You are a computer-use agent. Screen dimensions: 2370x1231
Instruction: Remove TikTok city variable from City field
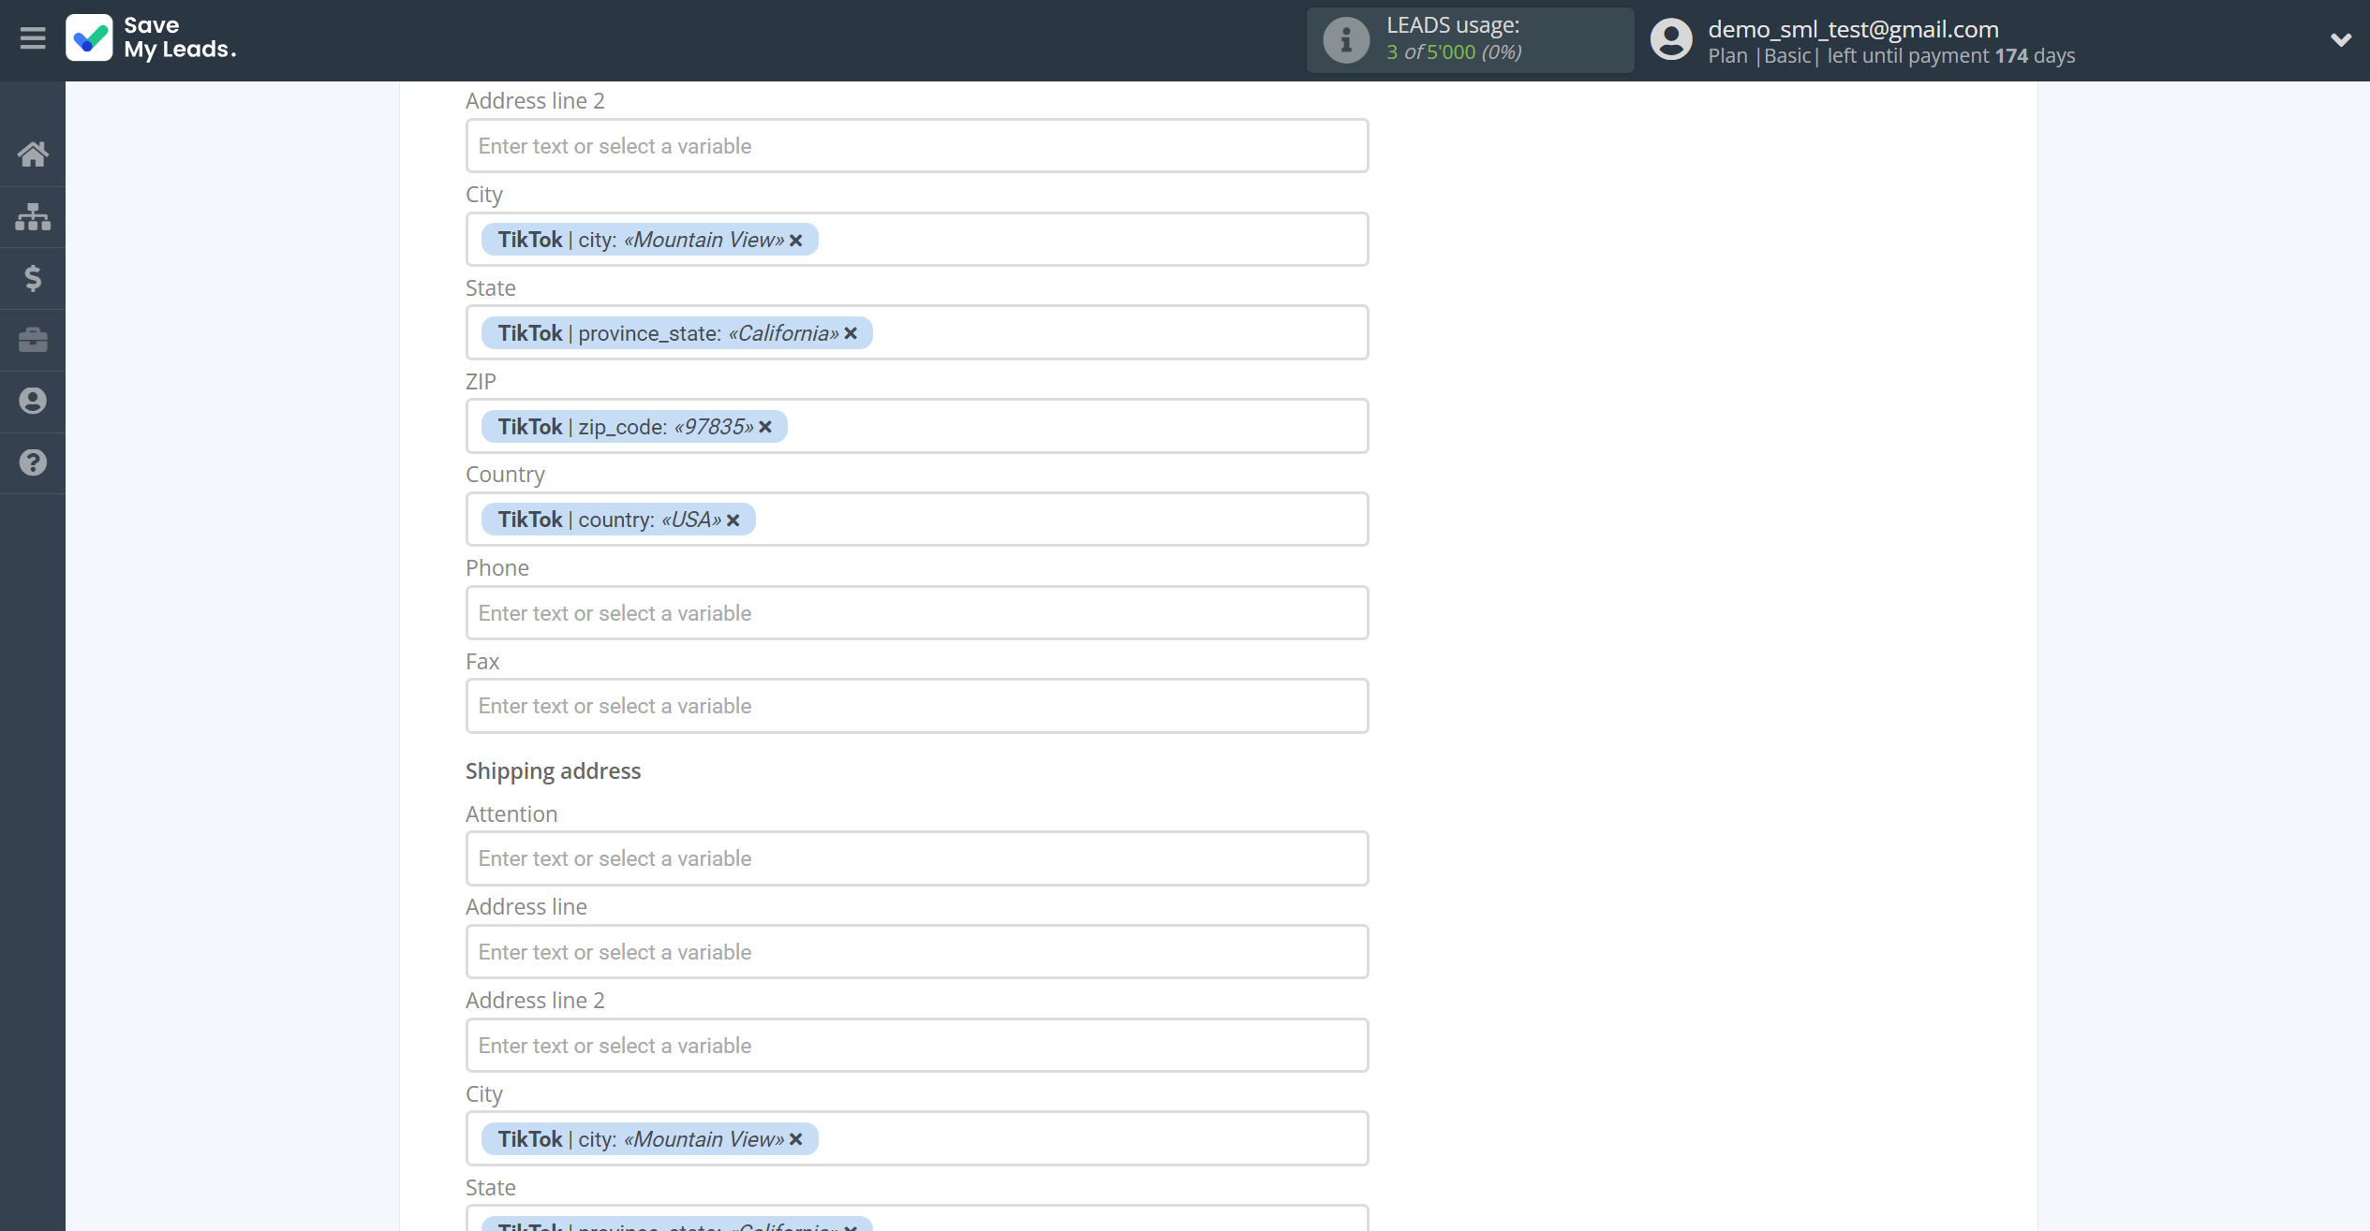798,240
